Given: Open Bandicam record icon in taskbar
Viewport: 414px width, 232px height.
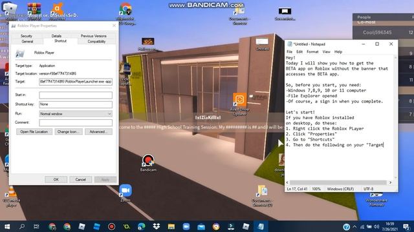Looking at the screenshot, I should pyautogui.click(x=111, y=226).
